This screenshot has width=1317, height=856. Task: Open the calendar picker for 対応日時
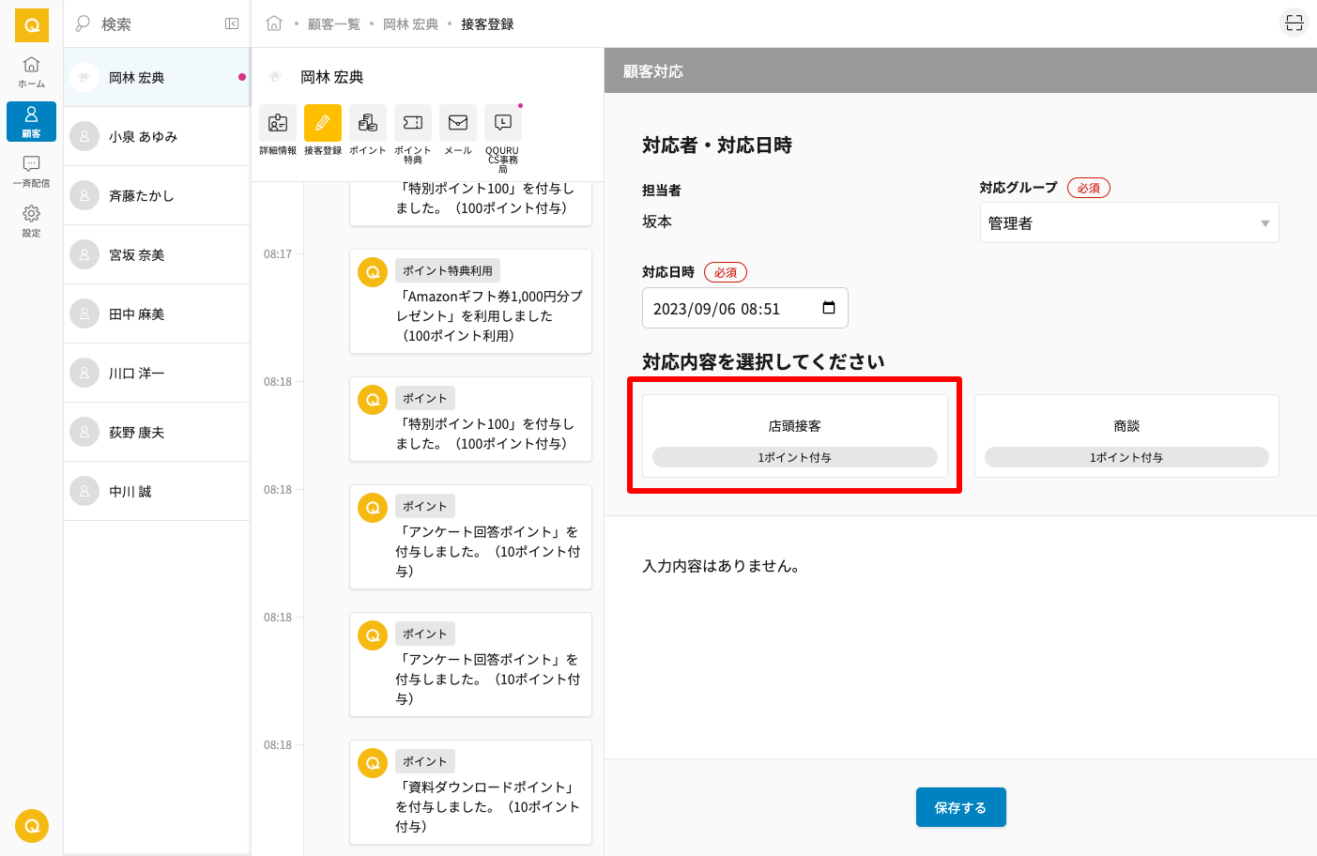pos(829,308)
